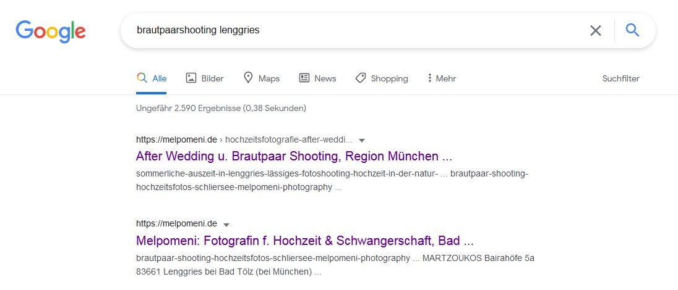Click the Ungefähr 2.590 Ergebnisse text

(x=221, y=109)
